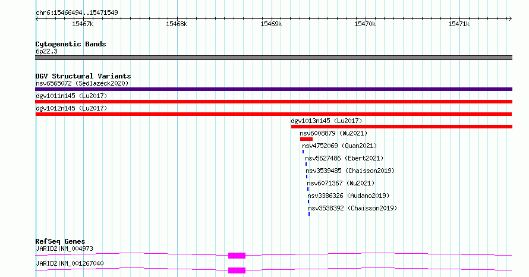Click the blue nsv5627486 variant mark
The height and width of the screenshot is (277, 529).
[x=306, y=164]
